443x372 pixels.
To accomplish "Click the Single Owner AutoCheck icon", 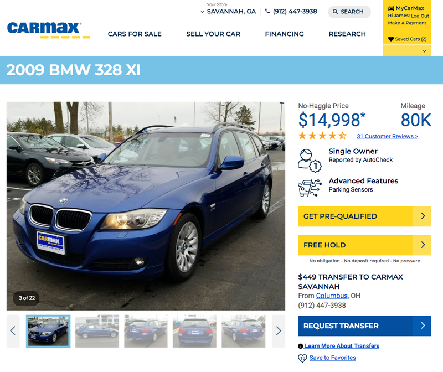I will (310, 161).
